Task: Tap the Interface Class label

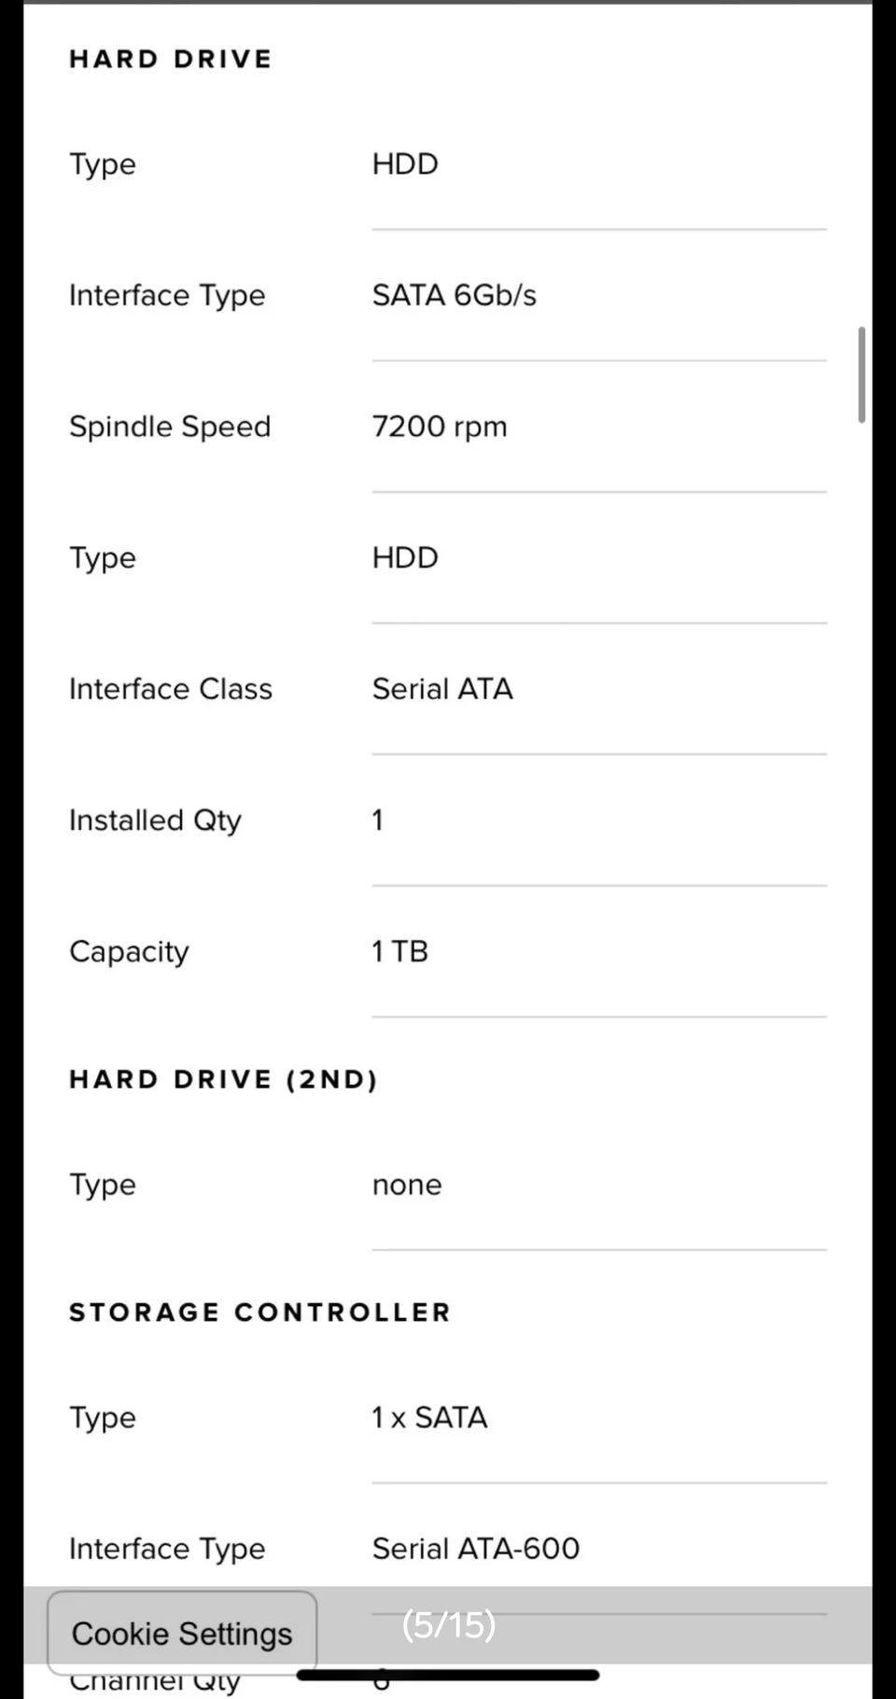Action: point(171,689)
